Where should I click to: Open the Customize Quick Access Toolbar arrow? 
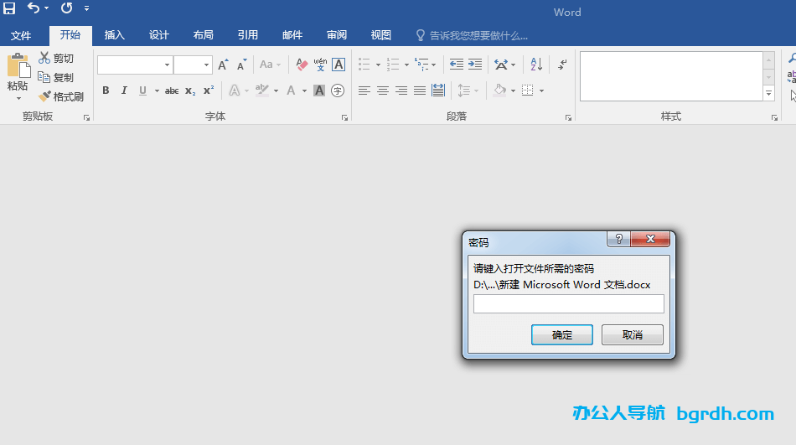[87, 8]
